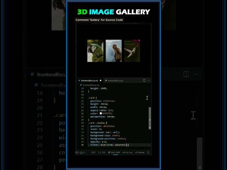Click 'position: relative;' on line 22
This screenshot has height=170, width=227.
(x=103, y=101)
